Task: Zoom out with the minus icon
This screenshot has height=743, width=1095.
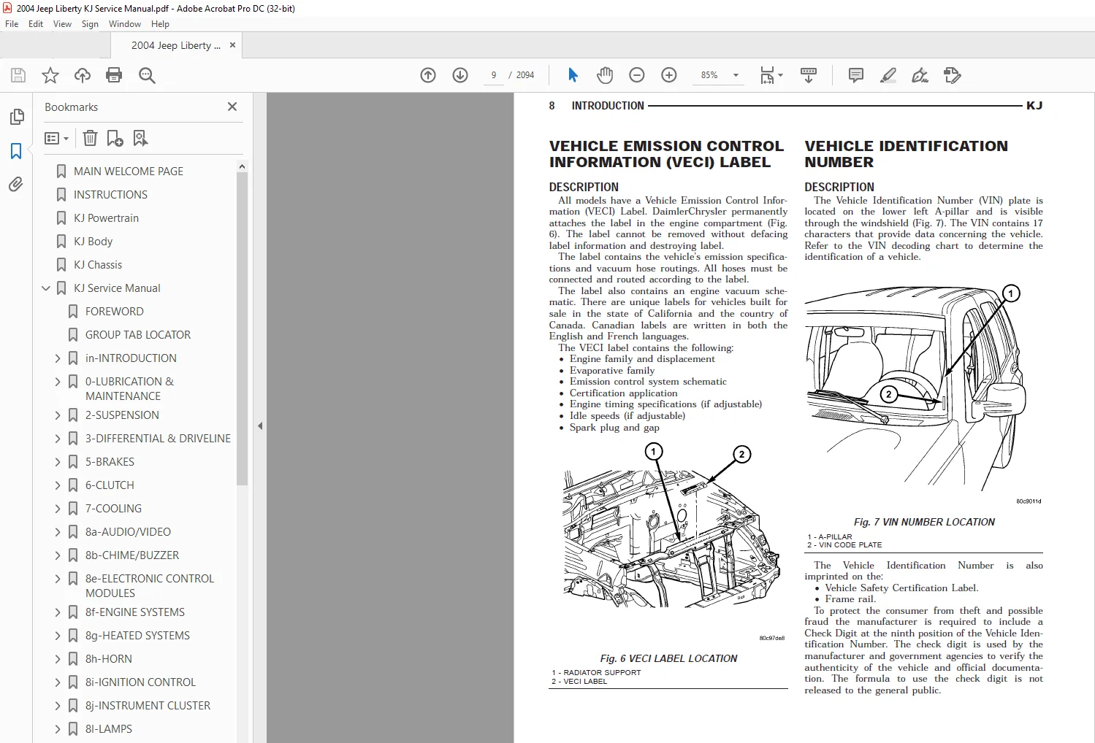Action: point(637,75)
